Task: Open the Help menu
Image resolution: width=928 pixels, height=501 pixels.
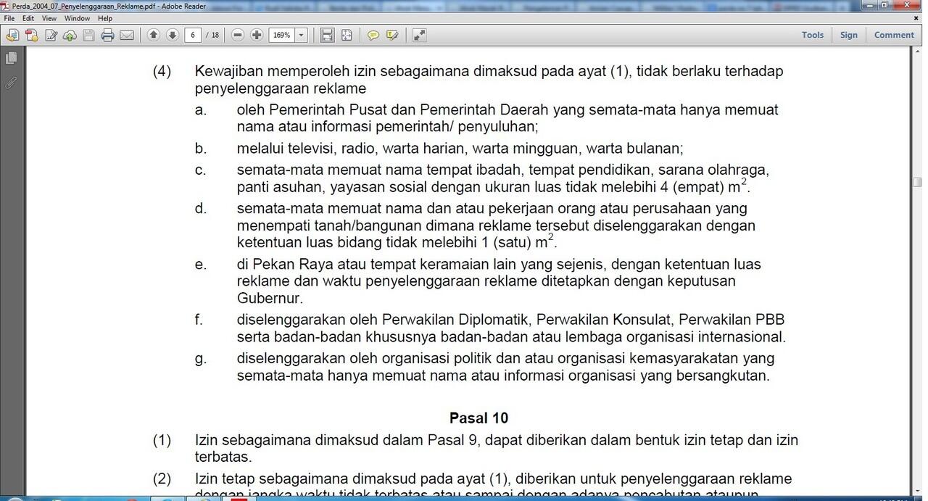Action: click(105, 18)
